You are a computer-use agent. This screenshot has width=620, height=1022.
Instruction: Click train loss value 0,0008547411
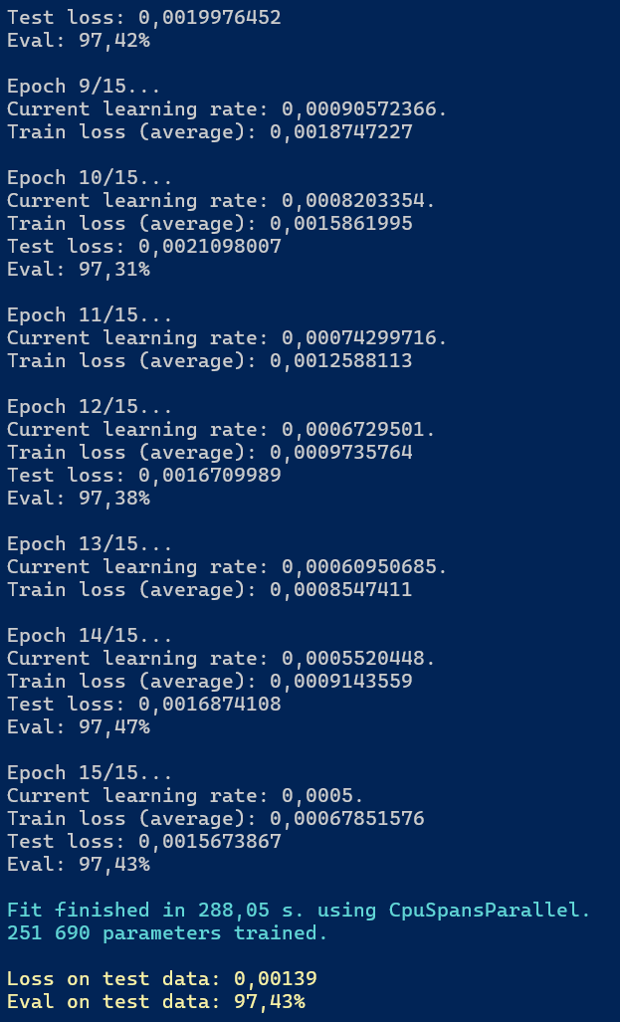click(x=340, y=590)
